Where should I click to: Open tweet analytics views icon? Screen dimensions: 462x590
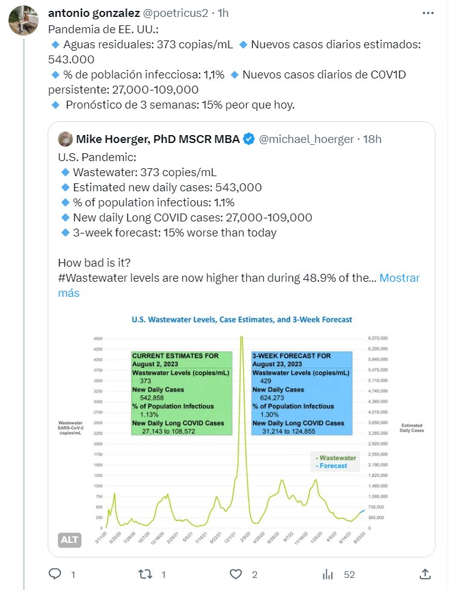(x=329, y=574)
